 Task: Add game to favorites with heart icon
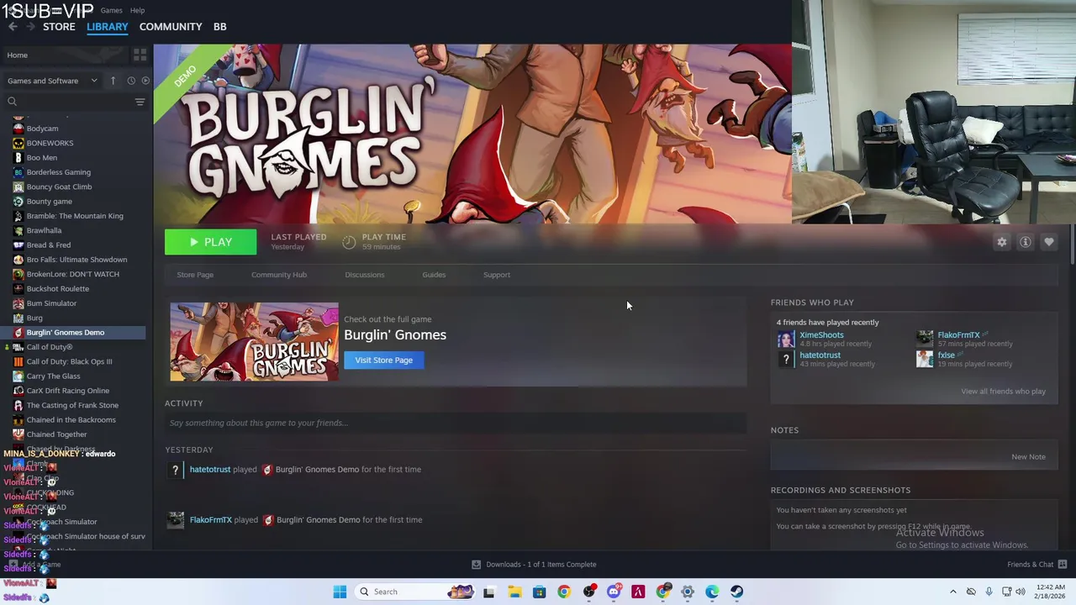coord(1049,242)
